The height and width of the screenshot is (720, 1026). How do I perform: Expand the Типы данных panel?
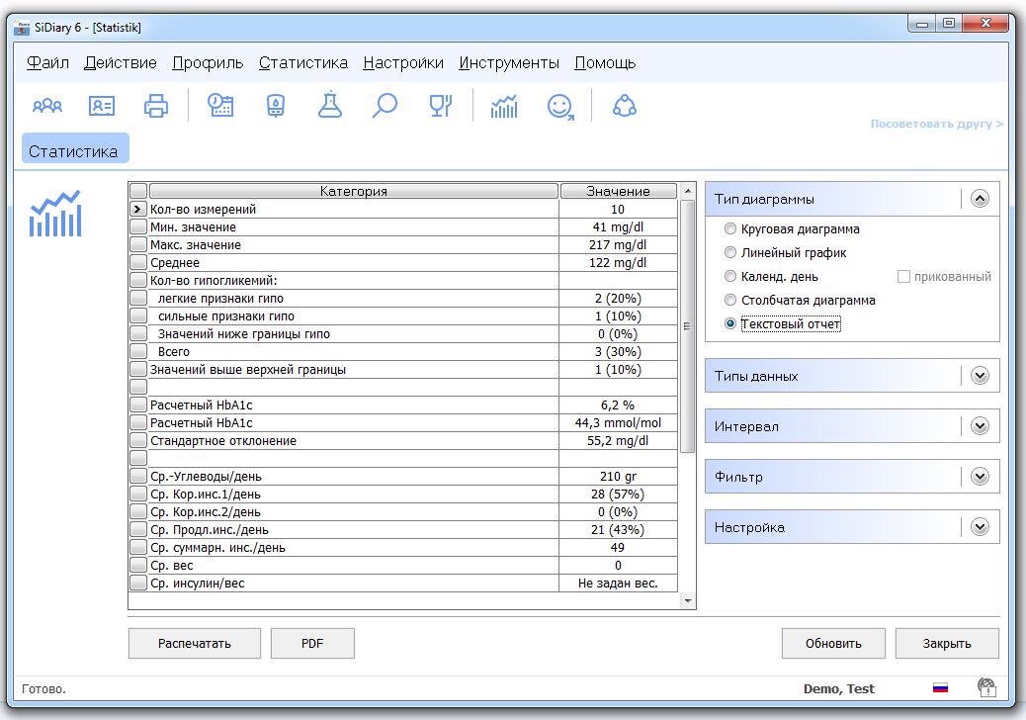point(980,376)
